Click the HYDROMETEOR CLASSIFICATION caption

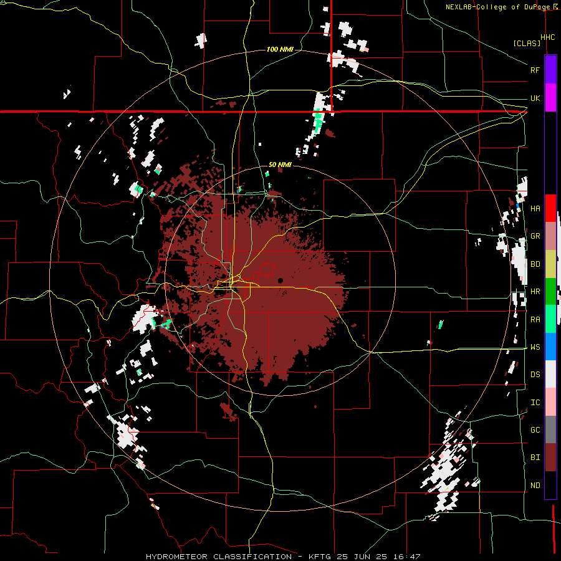click(219, 557)
